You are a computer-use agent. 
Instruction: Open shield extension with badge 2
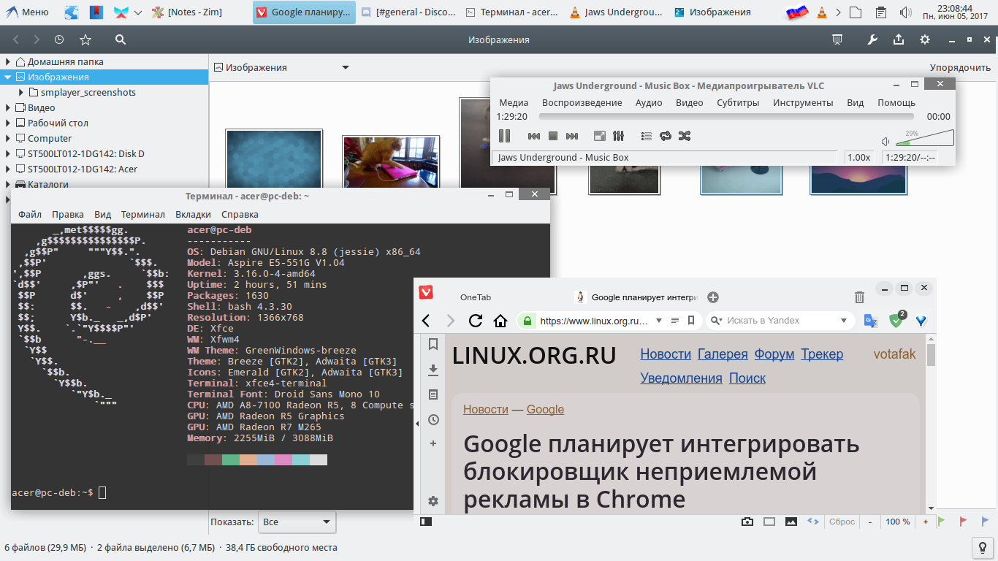(x=896, y=320)
